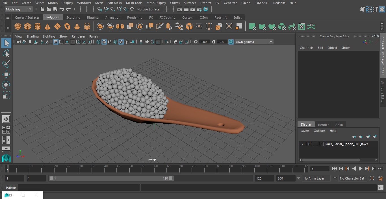The width and height of the screenshot is (386, 199).
Task: Create new layer icon in Layer Editor
Action: [x=368, y=137]
